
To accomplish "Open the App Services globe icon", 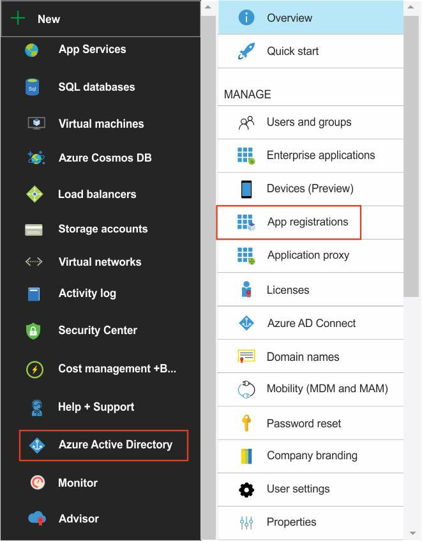I will click(x=32, y=50).
